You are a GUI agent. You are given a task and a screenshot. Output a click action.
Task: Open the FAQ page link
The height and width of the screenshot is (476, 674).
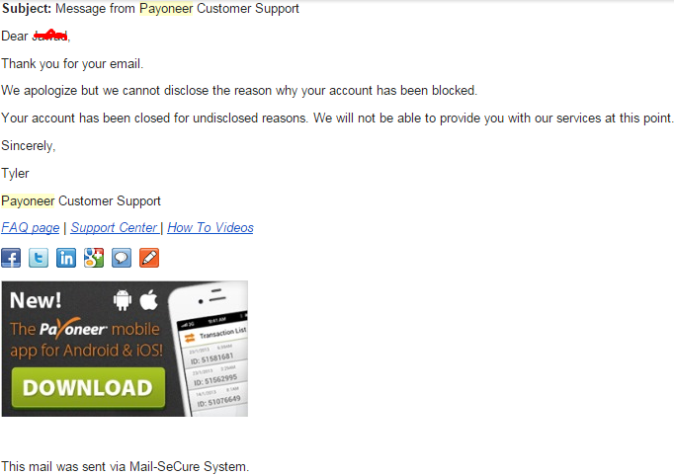[x=30, y=228]
